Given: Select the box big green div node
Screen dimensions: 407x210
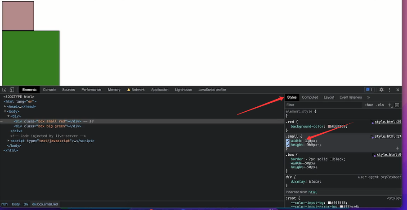Looking at the screenshot, I should tap(48, 126).
